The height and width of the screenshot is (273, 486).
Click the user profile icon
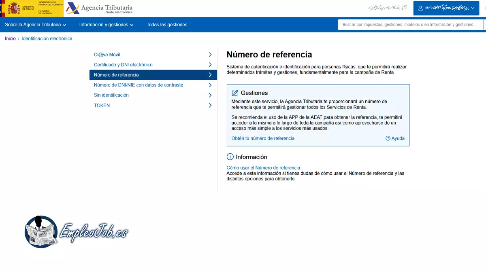pyautogui.click(x=420, y=8)
